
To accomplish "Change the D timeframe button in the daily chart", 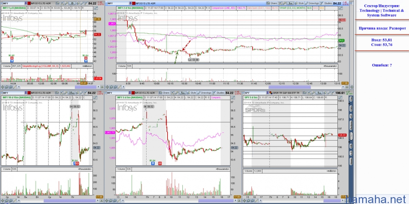I will click(72, 3).
